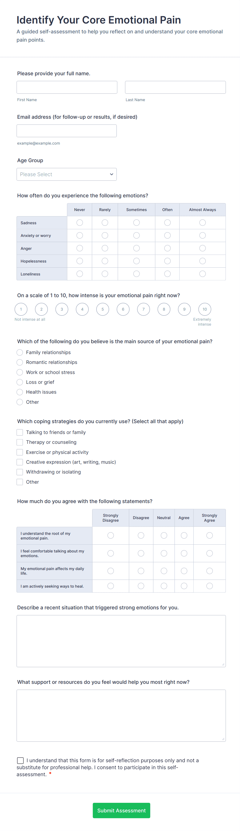Viewport: 240px width, 831px height.
Task: Rate emotional pain intensity as 10
Action: pos(205,309)
